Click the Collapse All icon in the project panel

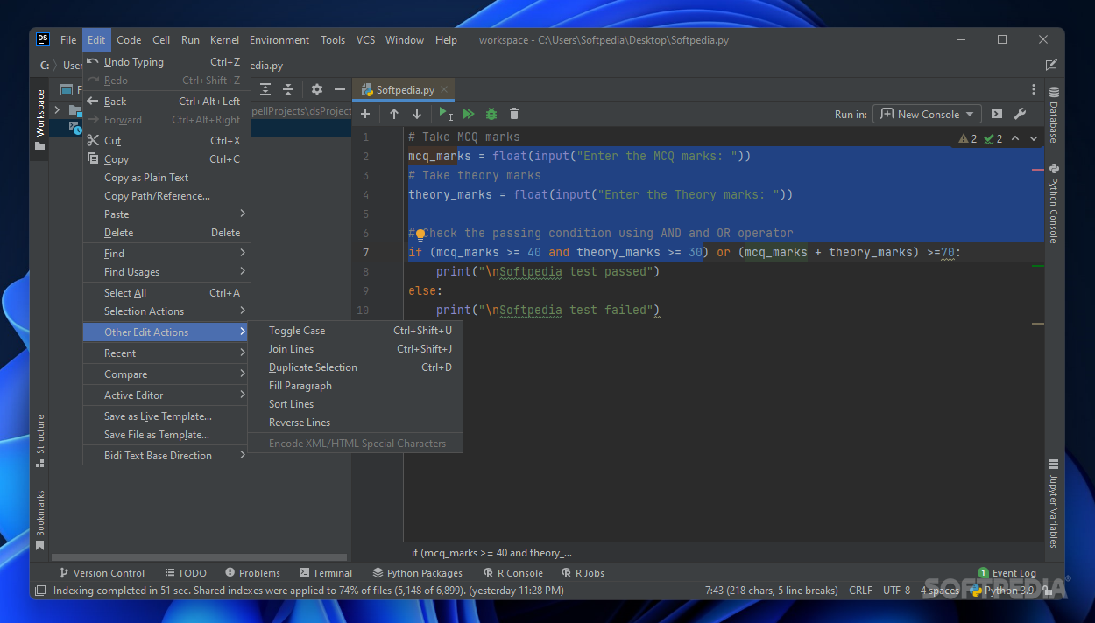pyautogui.click(x=288, y=89)
